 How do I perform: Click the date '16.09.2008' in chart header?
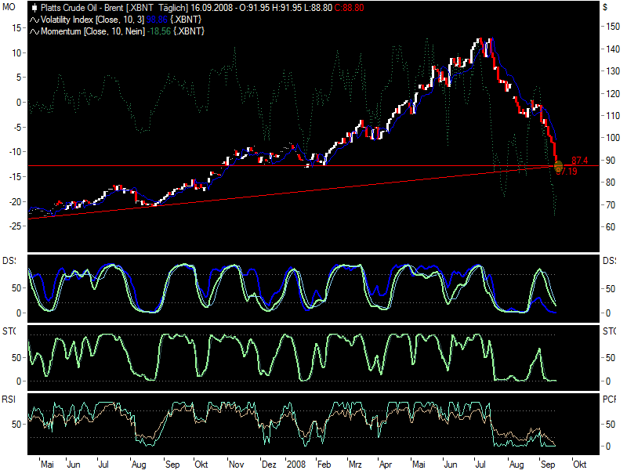pos(212,8)
